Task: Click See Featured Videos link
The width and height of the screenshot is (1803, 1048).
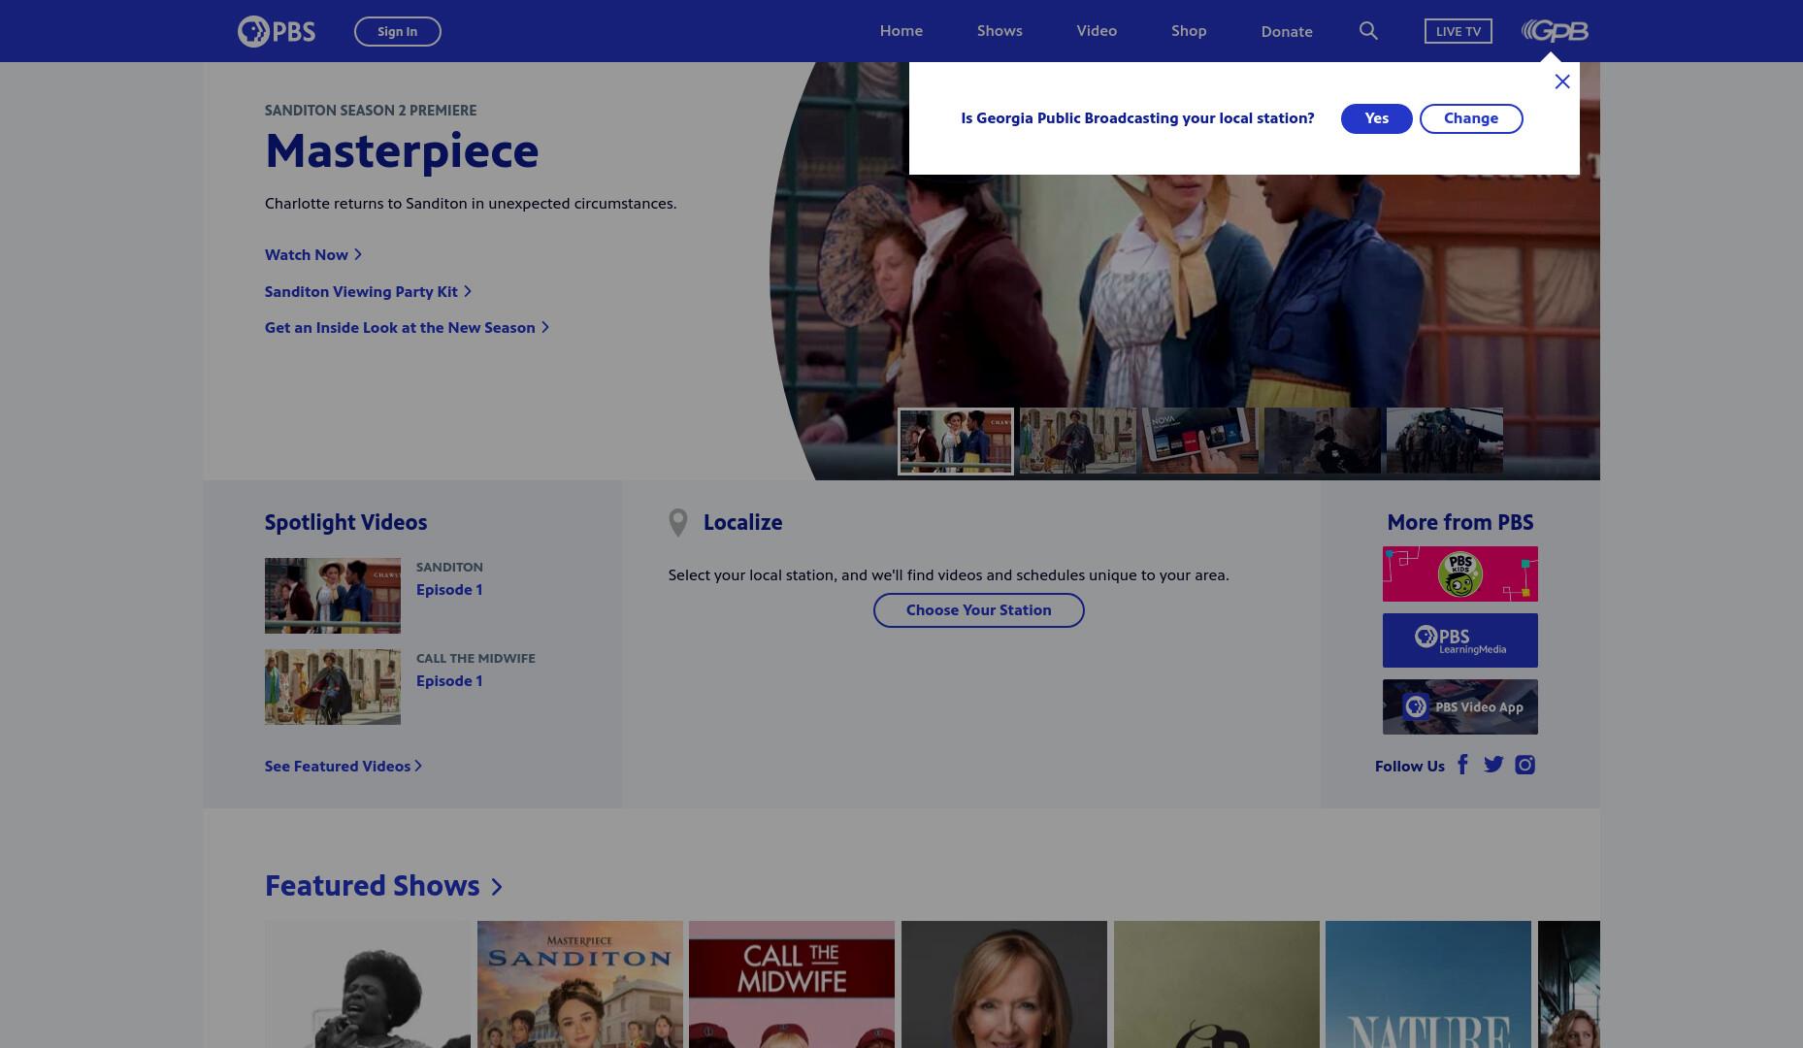Action: pyautogui.click(x=344, y=767)
